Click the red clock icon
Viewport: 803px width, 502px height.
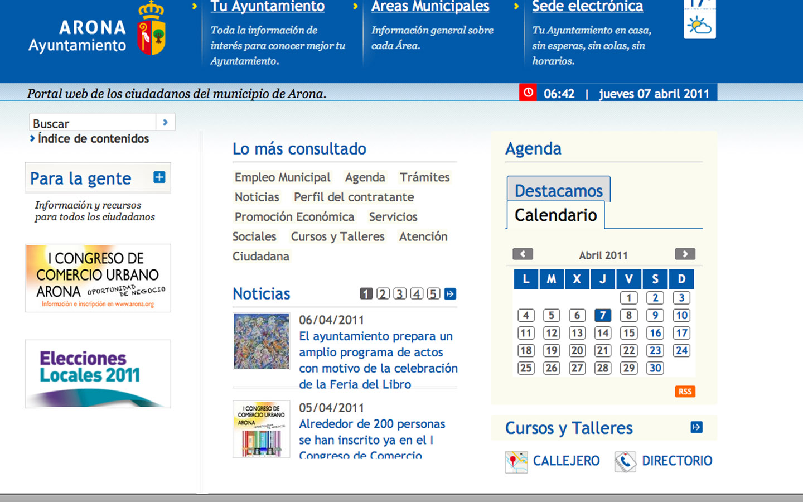[528, 93]
